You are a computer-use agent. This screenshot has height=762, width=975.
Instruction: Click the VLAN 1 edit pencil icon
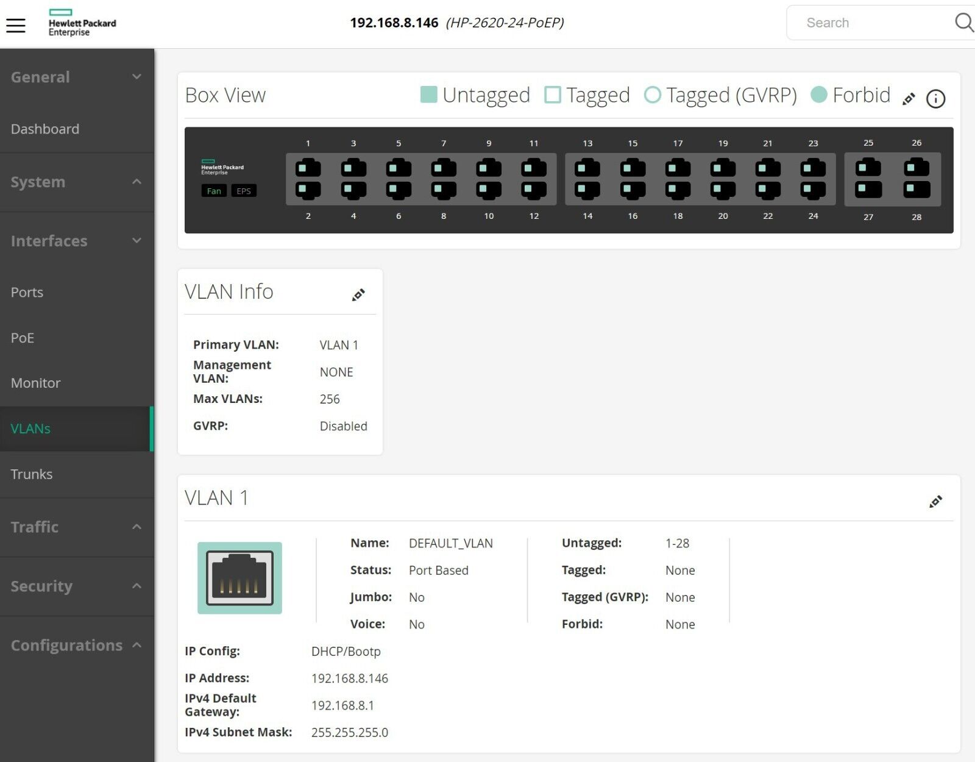click(935, 502)
